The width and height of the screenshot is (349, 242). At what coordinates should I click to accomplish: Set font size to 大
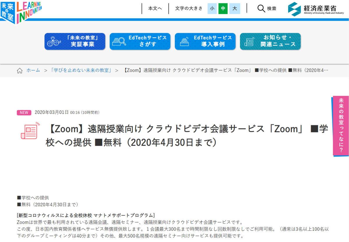pos(234,8)
